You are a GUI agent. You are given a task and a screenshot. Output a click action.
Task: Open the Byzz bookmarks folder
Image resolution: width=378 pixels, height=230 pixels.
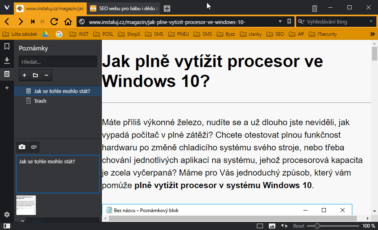point(226,34)
